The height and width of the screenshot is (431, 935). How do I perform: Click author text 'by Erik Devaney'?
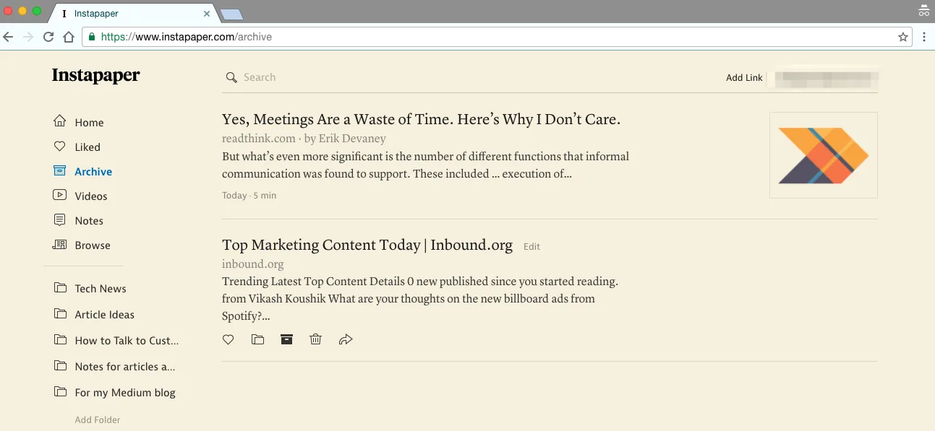(x=345, y=139)
